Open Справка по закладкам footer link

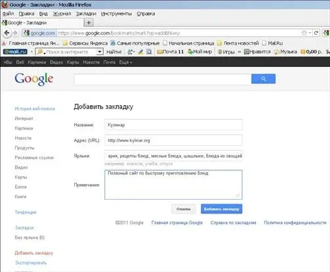[233, 223]
